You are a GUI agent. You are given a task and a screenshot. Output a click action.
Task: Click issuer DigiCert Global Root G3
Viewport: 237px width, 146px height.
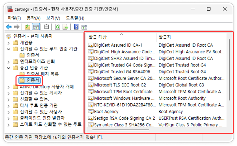181,85
